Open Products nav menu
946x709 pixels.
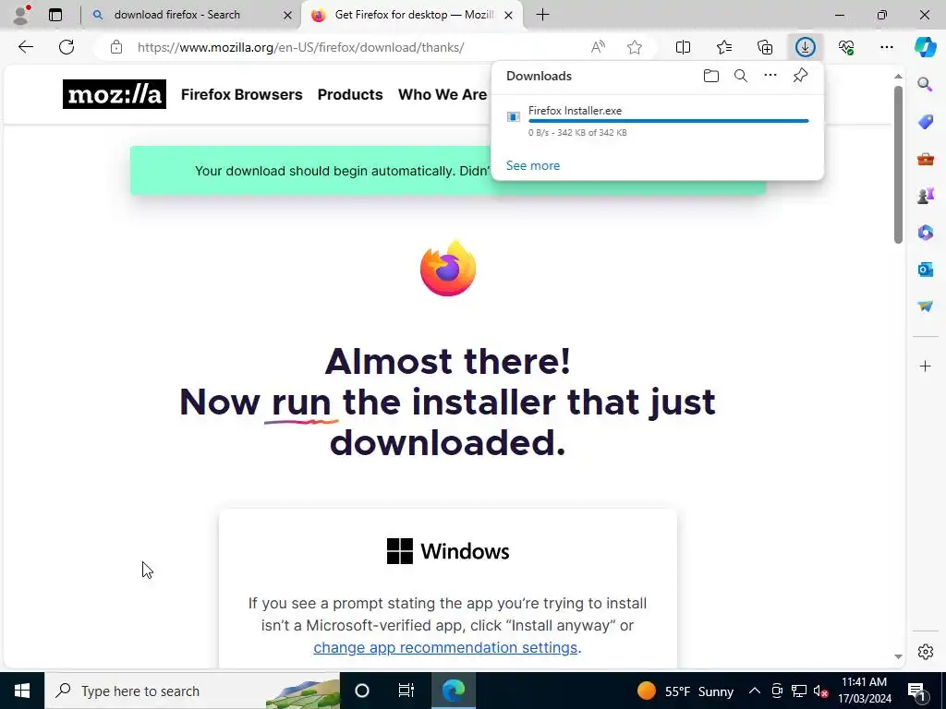pyautogui.click(x=350, y=95)
